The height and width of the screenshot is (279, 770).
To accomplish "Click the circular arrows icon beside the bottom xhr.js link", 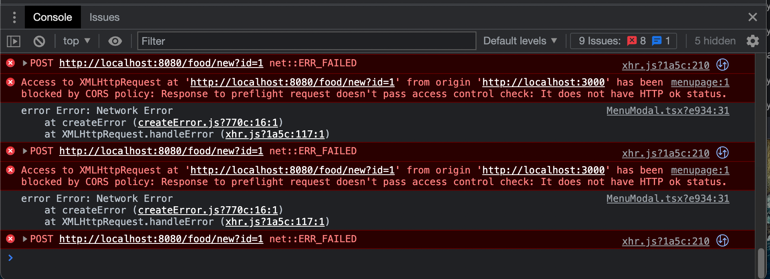I will tap(723, 240).
